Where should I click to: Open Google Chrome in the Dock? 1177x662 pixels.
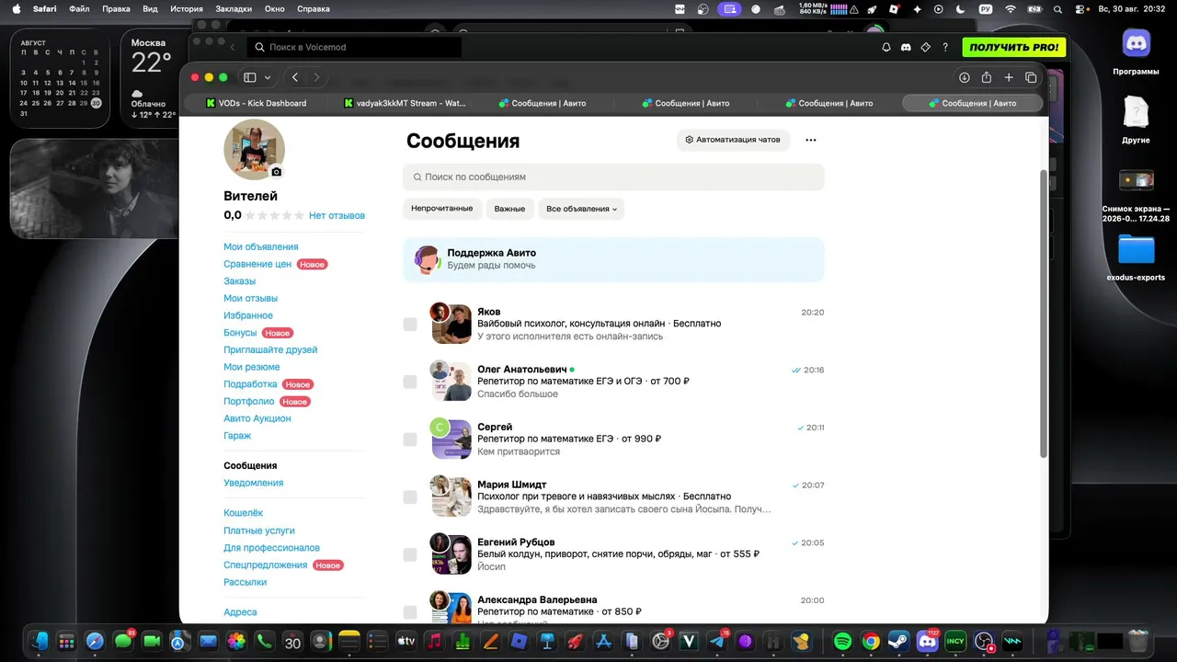pos(871,641)
